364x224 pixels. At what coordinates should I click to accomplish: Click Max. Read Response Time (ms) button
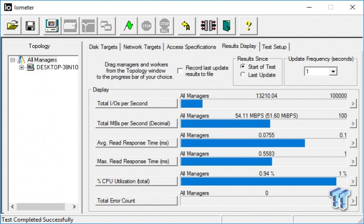point(136,161)
